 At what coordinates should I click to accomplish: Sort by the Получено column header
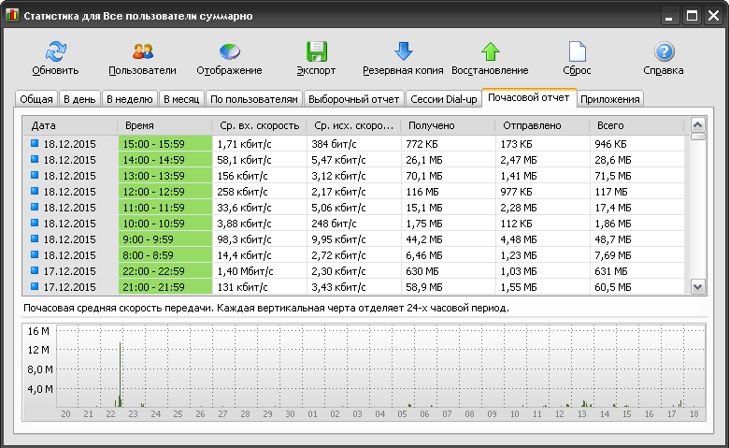(448, 125)
